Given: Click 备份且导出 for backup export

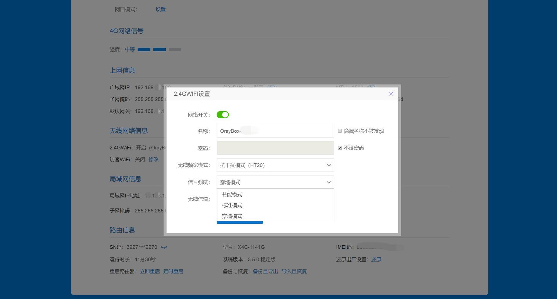Looking at the screenshot, I should (x=265, y=271).
